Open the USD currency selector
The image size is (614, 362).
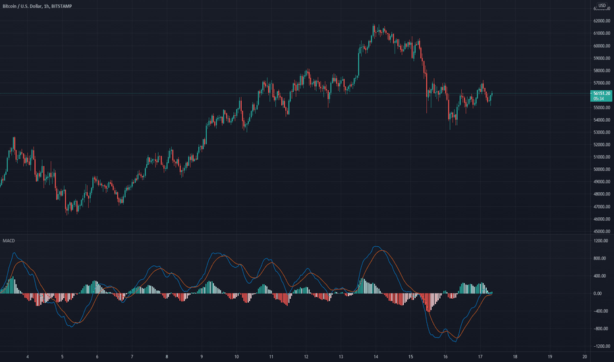click(x=602, y=5)
